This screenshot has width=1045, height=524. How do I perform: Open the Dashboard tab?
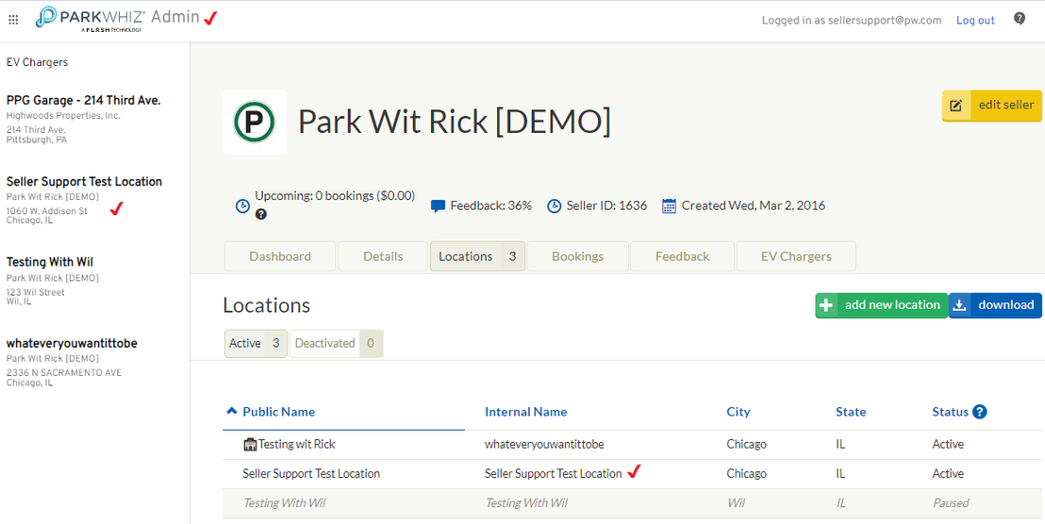280,256
